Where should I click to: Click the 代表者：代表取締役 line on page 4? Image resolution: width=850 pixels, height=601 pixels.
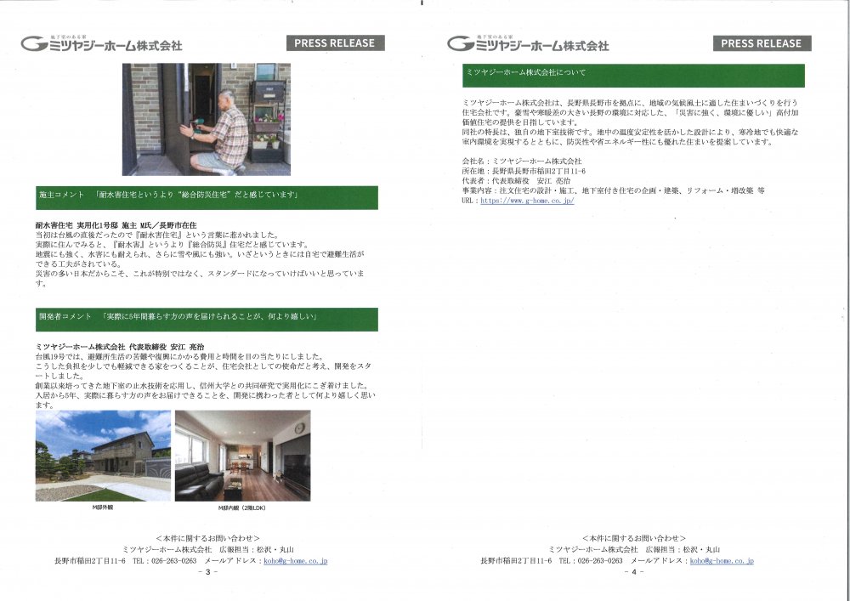pyautogui.click(x=516, y=180)
